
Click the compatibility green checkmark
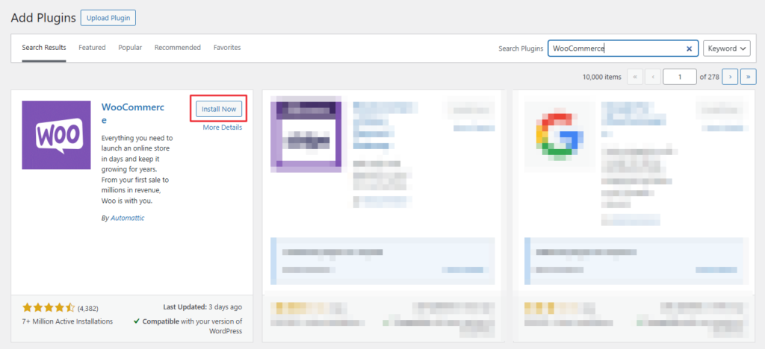tap(137, 321)
